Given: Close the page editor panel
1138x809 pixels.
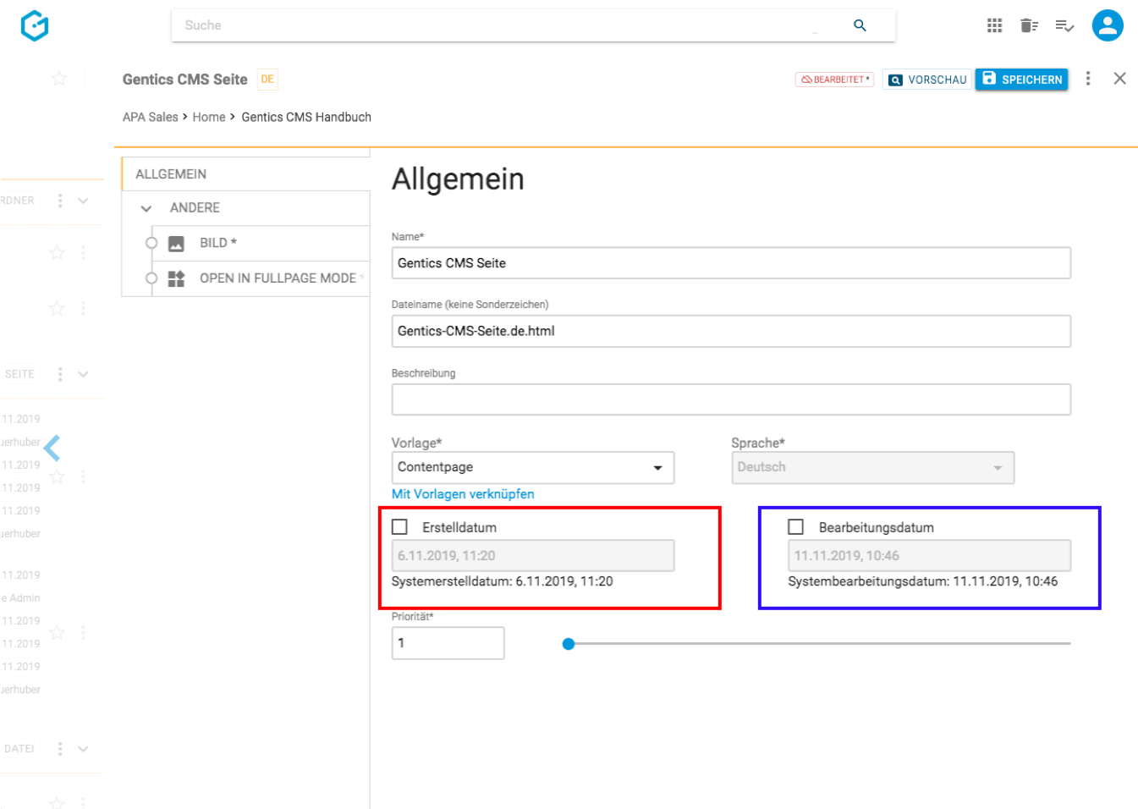Looking at the screenshot, I should pos(1119,79).
